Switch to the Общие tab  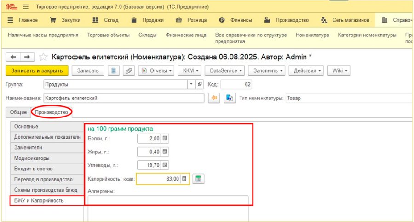pyautogui.click(x=18, y=112)
